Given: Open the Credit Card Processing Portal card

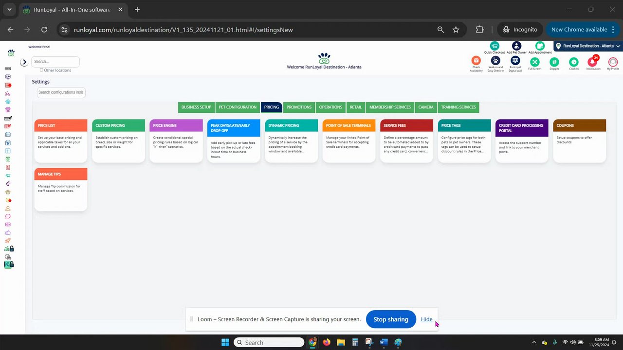Looking at the screenshot, I should [522, 141].
